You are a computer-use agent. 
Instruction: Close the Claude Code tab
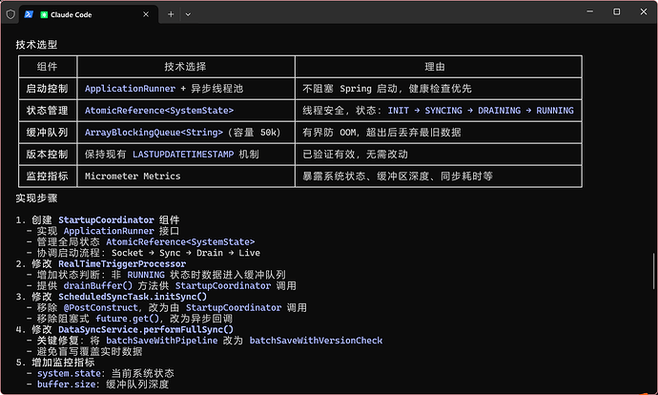(146, 14)
